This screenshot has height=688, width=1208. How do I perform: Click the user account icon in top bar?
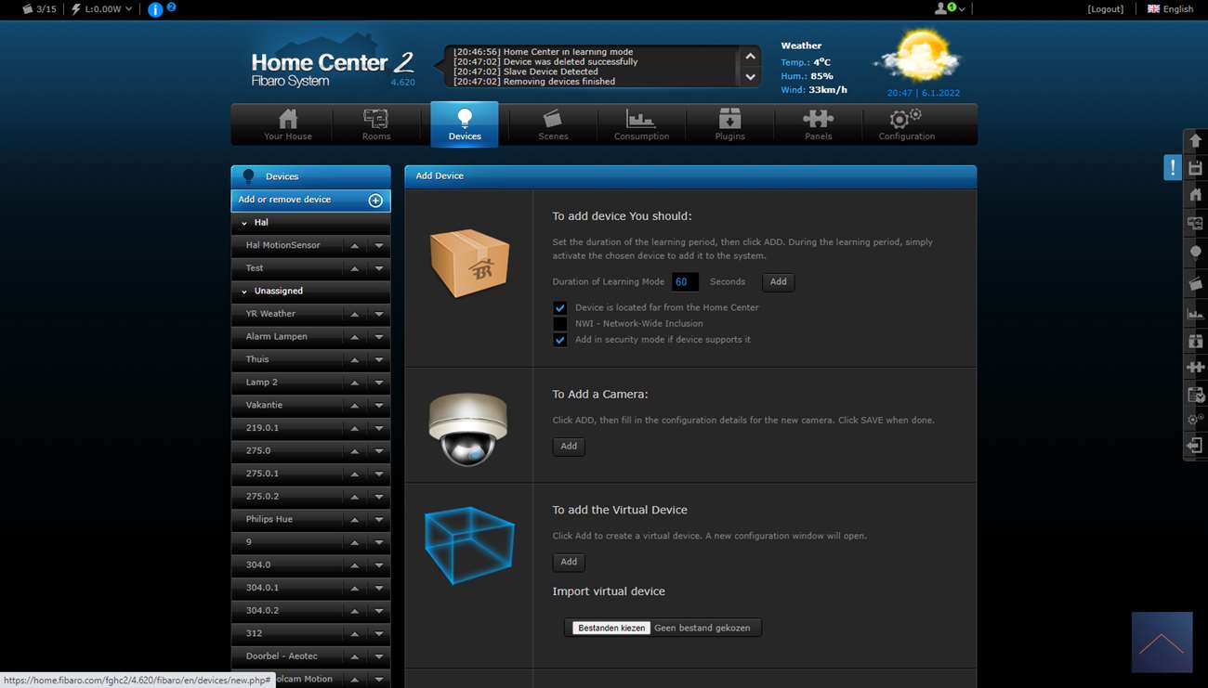click(940, 8)
